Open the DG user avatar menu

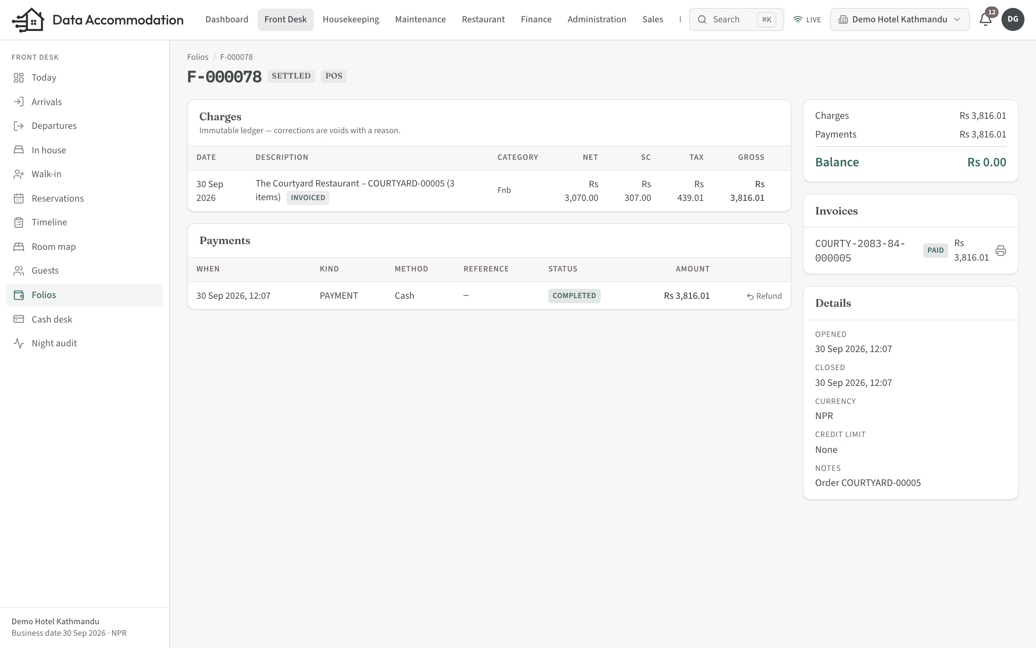pos(1013,19)
